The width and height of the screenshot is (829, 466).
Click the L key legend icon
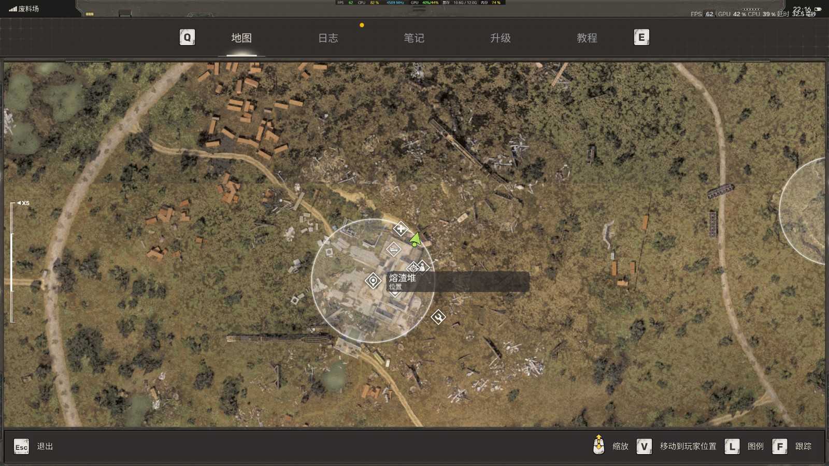732,446
